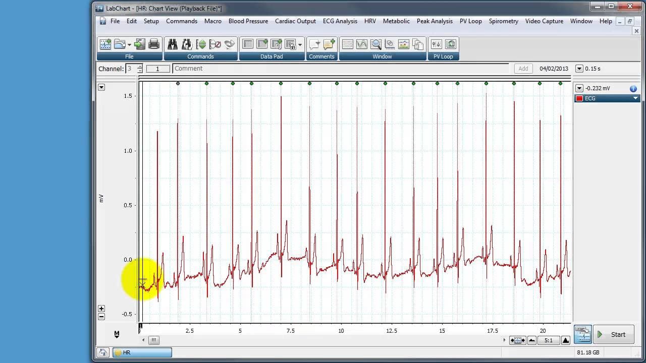This screenshot has width=646, height=363.
Task: Click the Y-axis zoom in plus button
Action: pyautogui.click(x=101, y=309)
